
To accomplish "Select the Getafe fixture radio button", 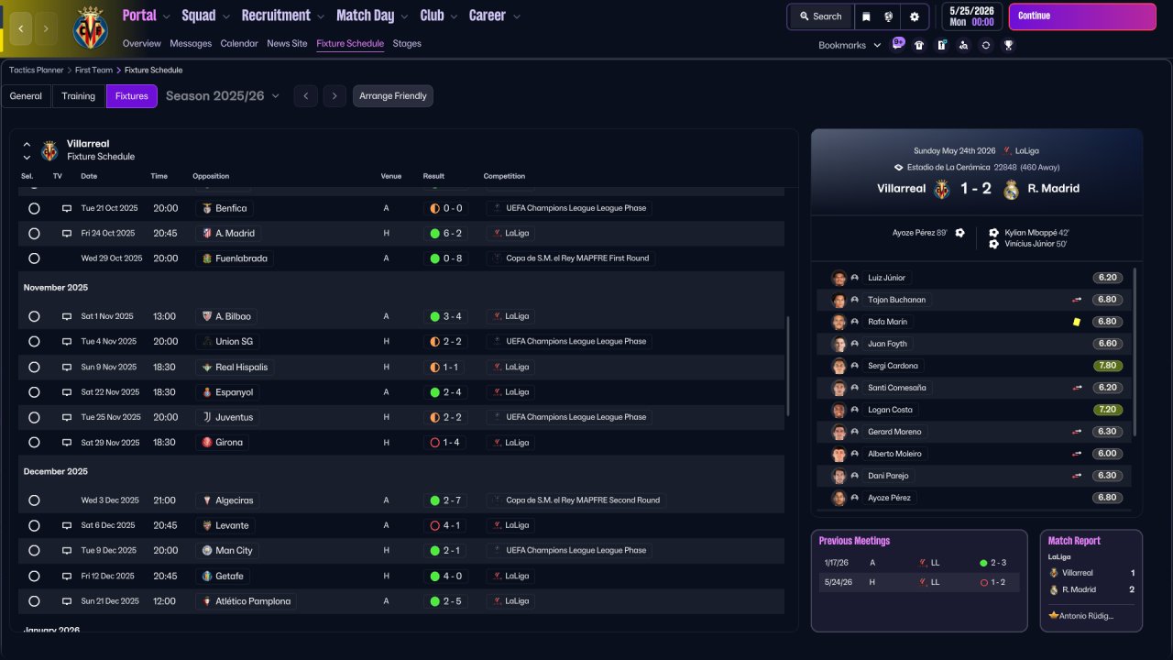I will pyautogui.click(x=34, y=577).
